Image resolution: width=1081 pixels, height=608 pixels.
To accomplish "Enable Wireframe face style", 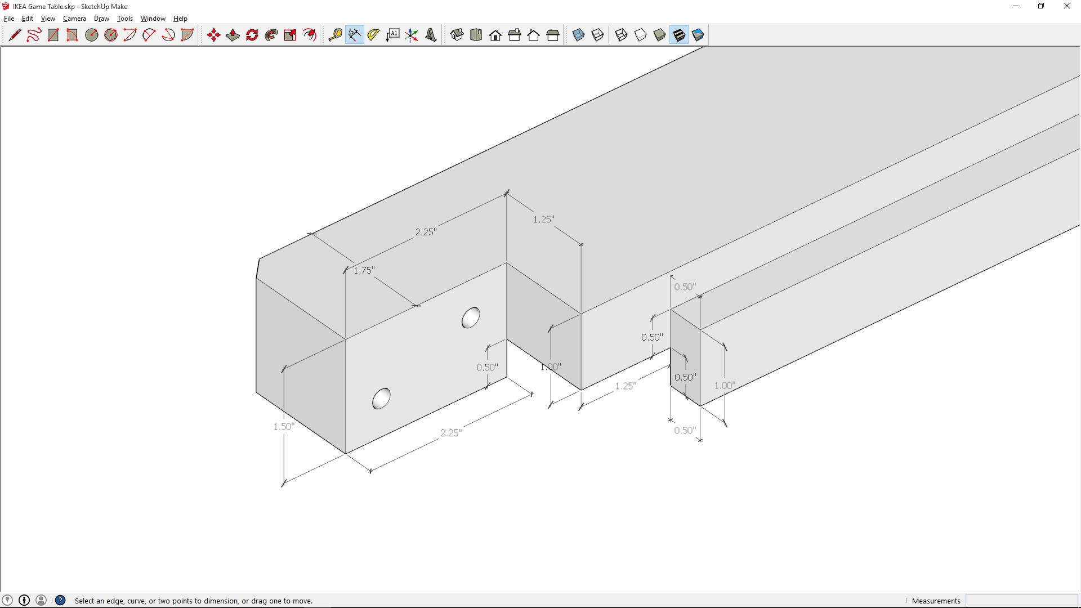I will (621, 35).
